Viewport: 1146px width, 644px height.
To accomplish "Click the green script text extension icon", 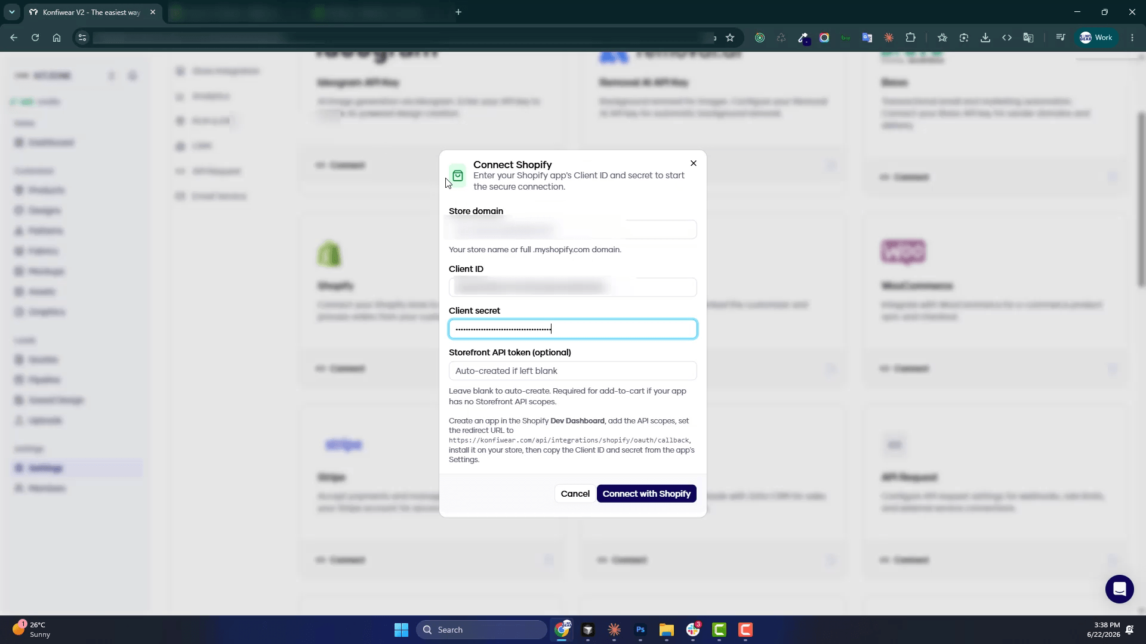I will tap(846, 38).
